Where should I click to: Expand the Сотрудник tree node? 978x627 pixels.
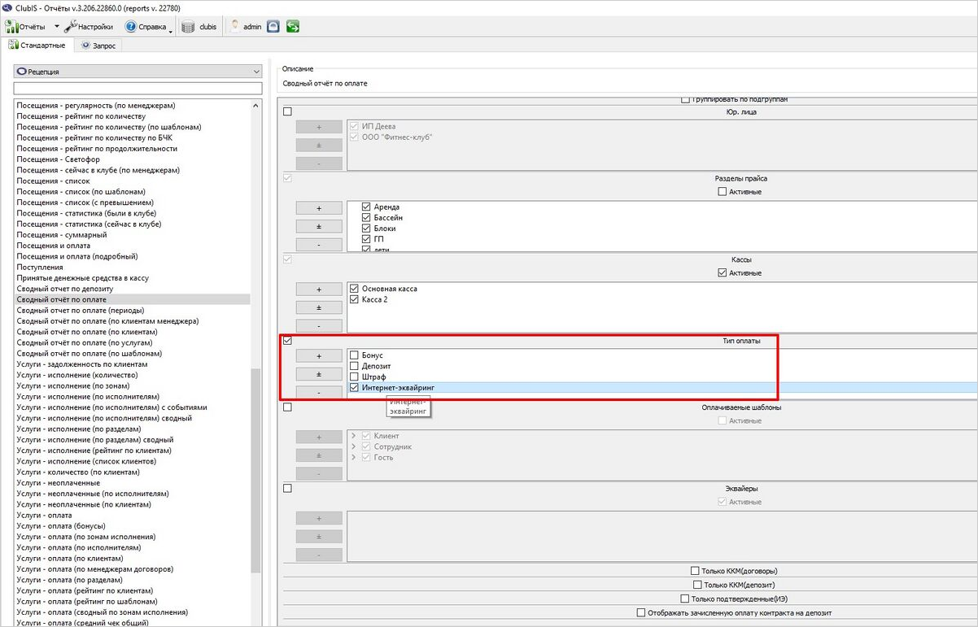coord(354,446)
